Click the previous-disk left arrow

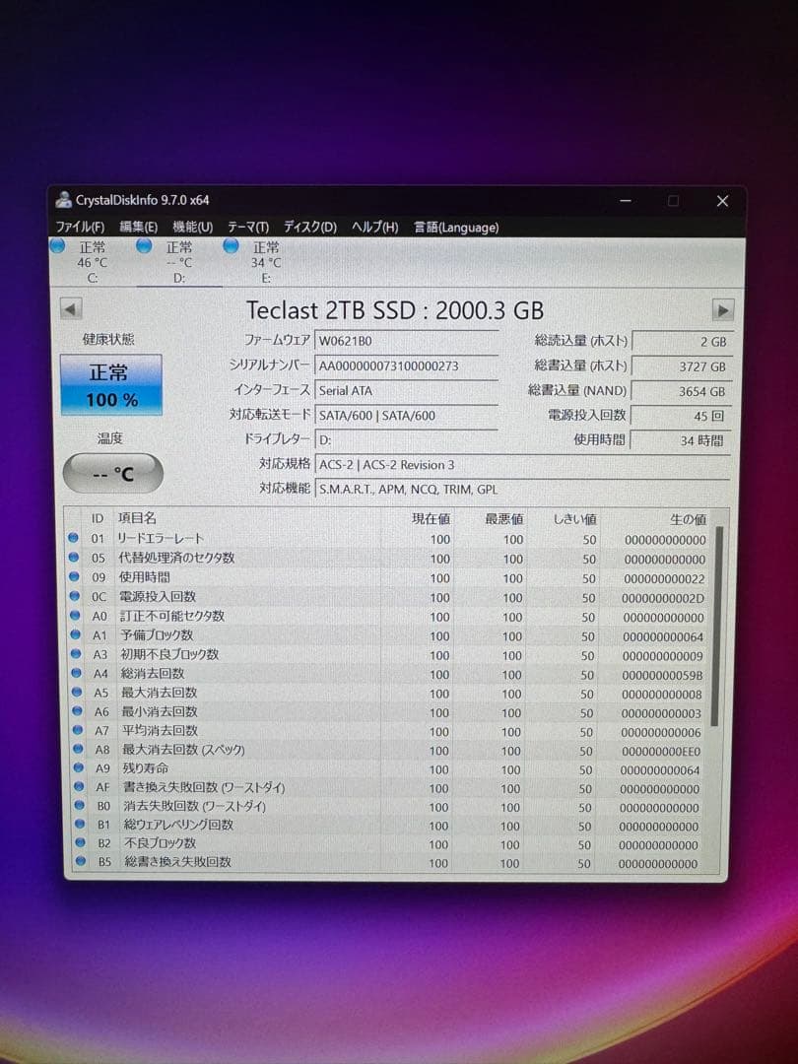[x=69, y=309]
